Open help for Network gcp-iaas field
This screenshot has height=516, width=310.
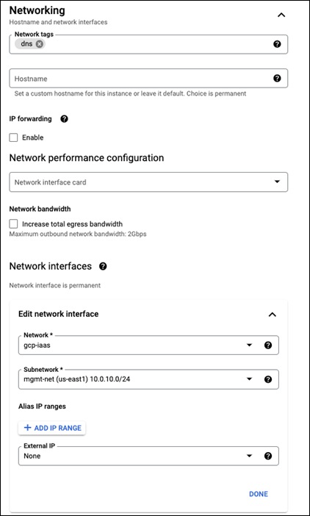pos(268,345)
